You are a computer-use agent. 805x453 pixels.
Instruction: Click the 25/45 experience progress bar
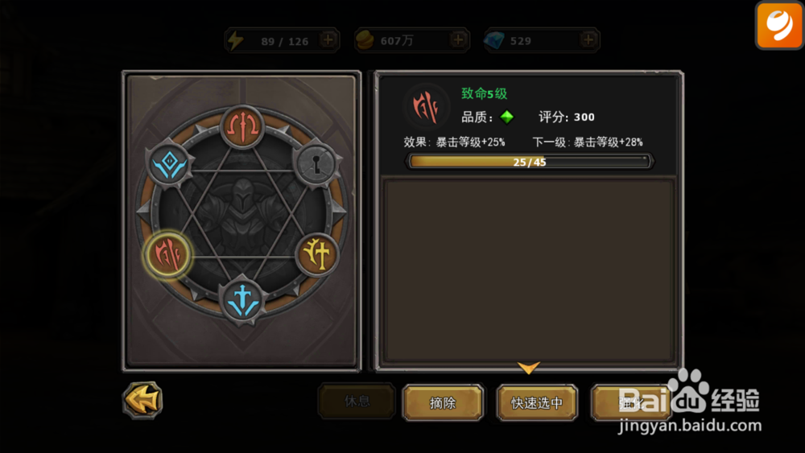coord(530,162)
